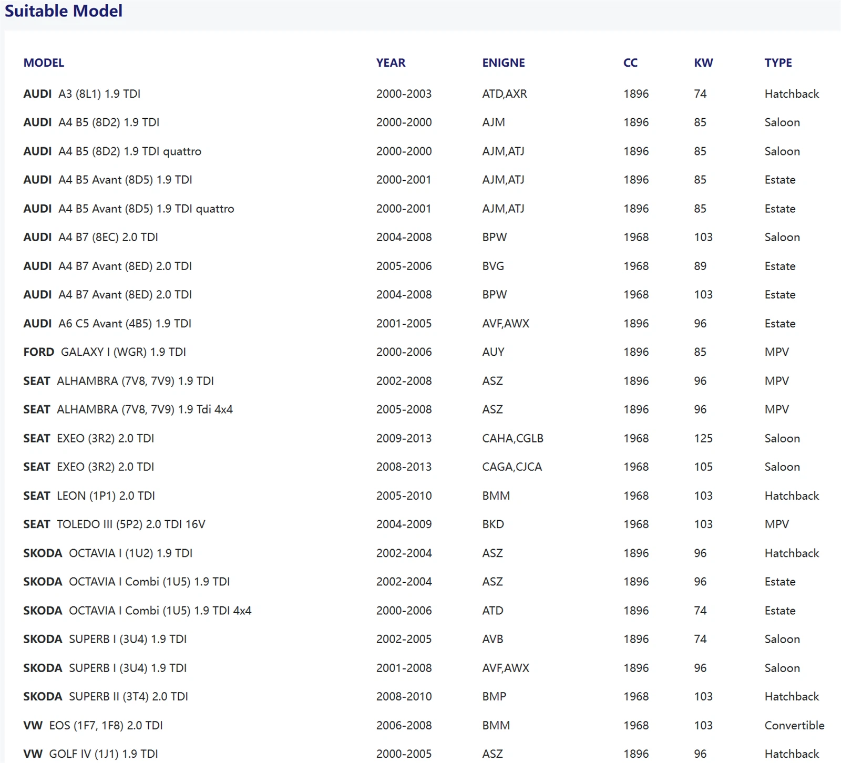
Task: Click engine code AVB
Action: coord(493,640)
